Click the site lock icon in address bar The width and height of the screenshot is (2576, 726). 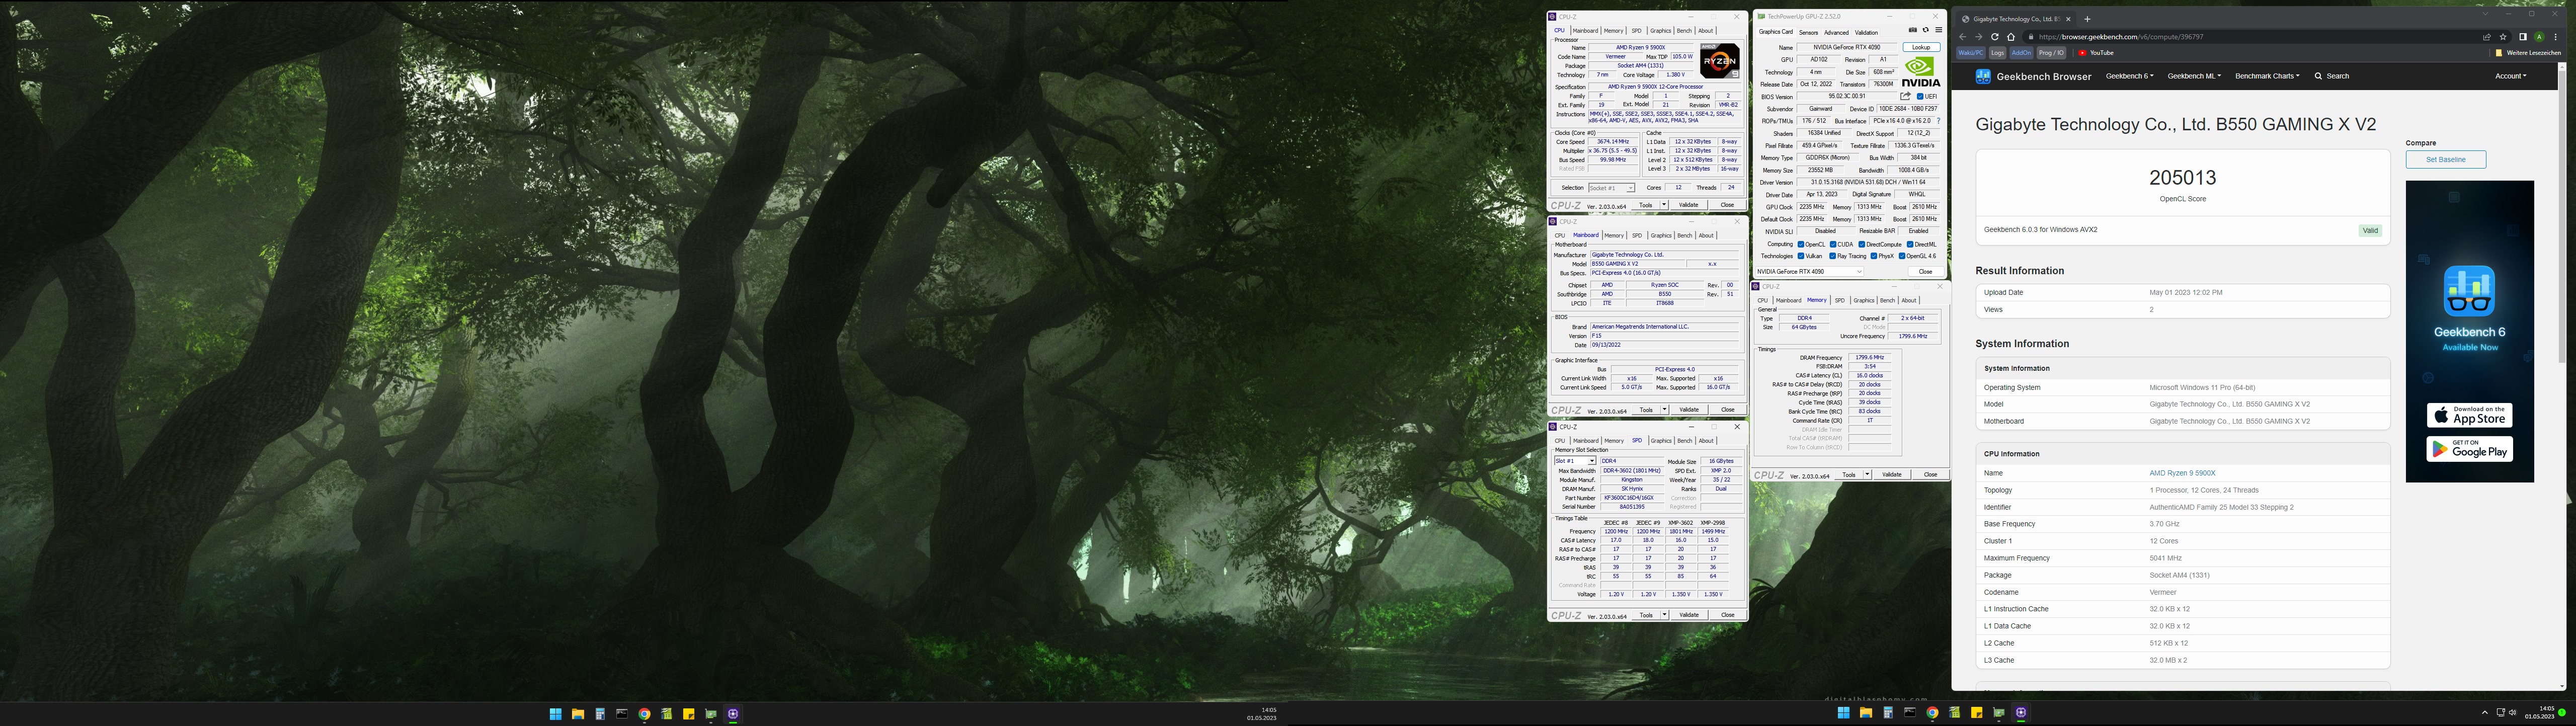point(2031,37)
